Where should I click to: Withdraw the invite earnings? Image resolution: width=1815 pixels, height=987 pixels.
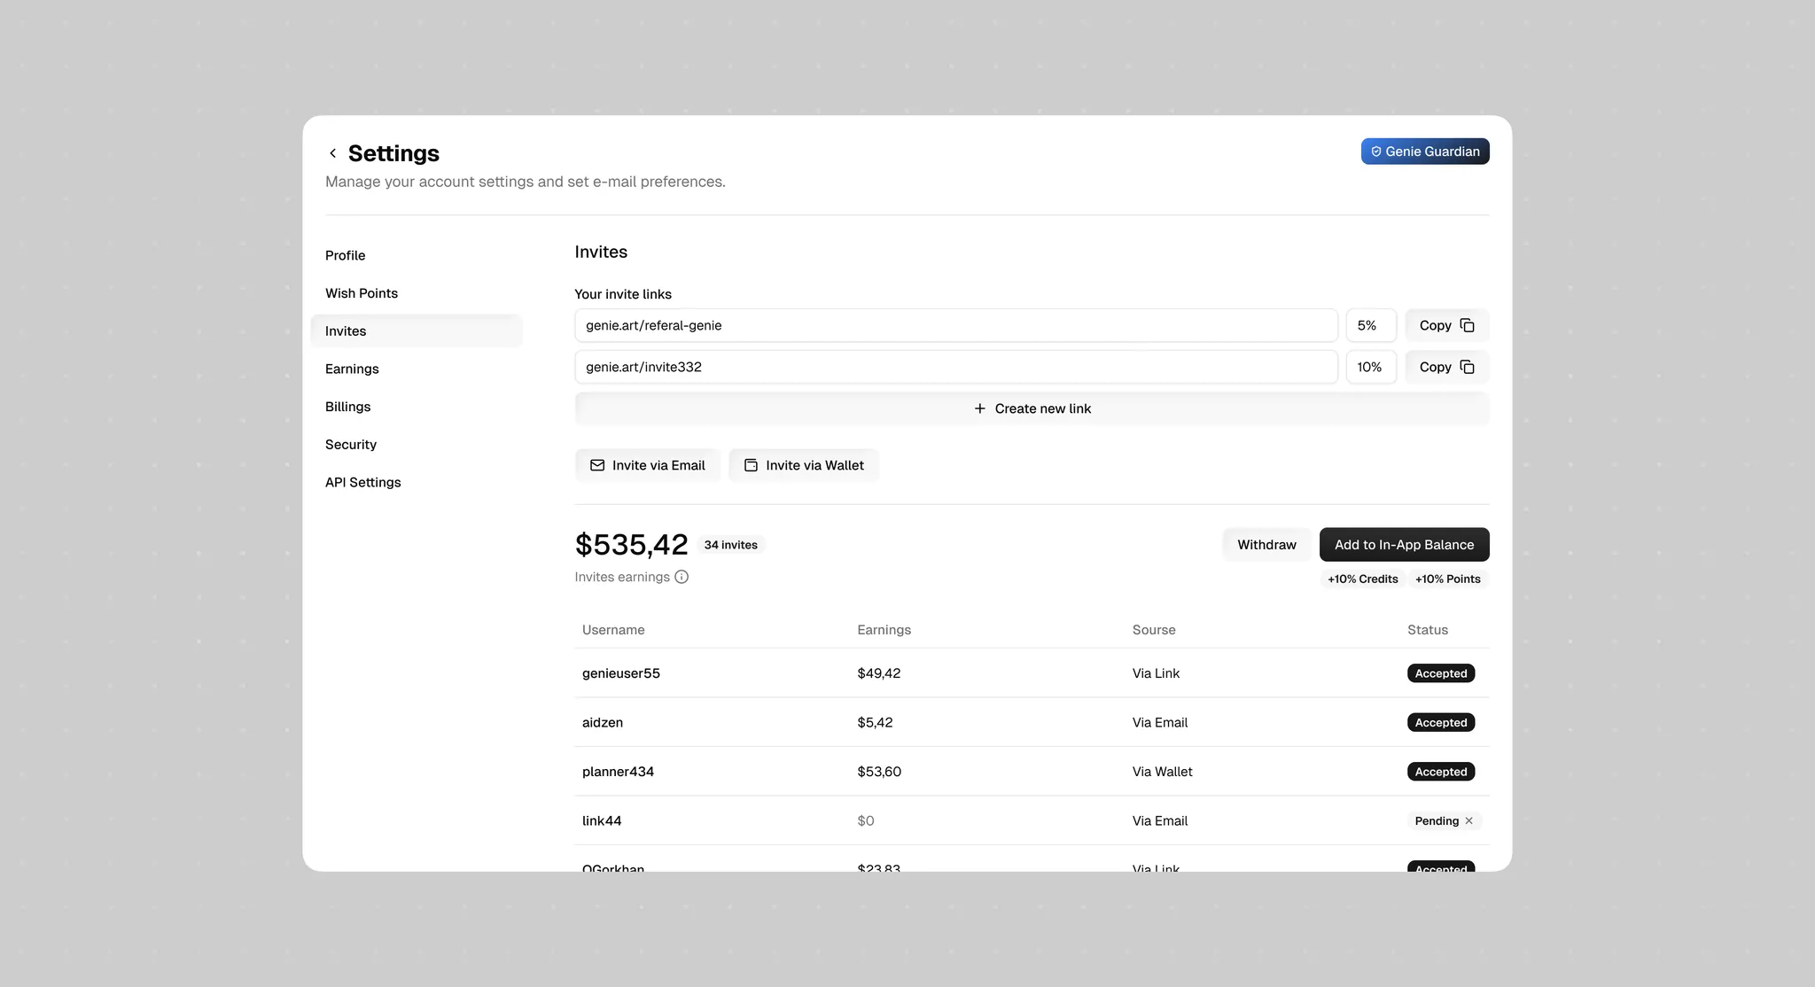coord(1266,545)
